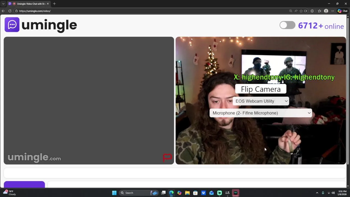Open Copilot app from the taskbar

179,193
